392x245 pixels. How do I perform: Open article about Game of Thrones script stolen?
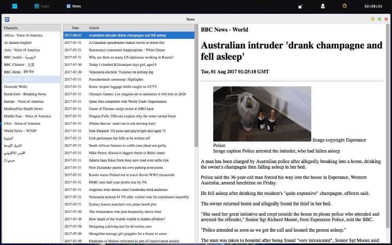tap(121, 109)
